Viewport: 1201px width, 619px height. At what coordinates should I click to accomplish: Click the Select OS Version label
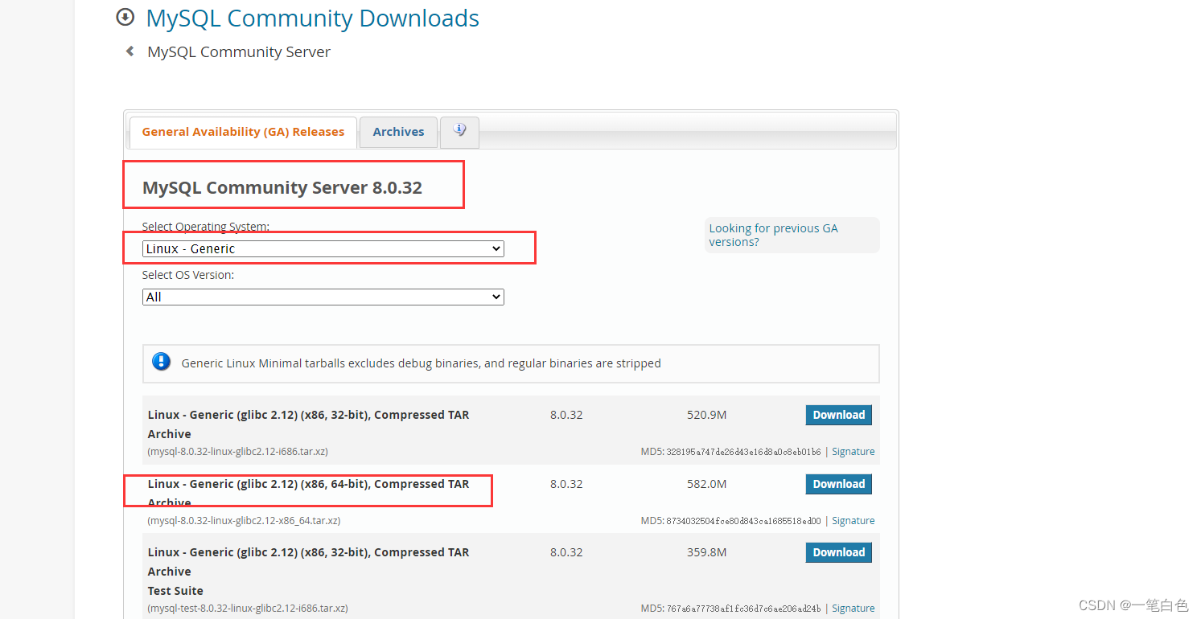point(188,275)
